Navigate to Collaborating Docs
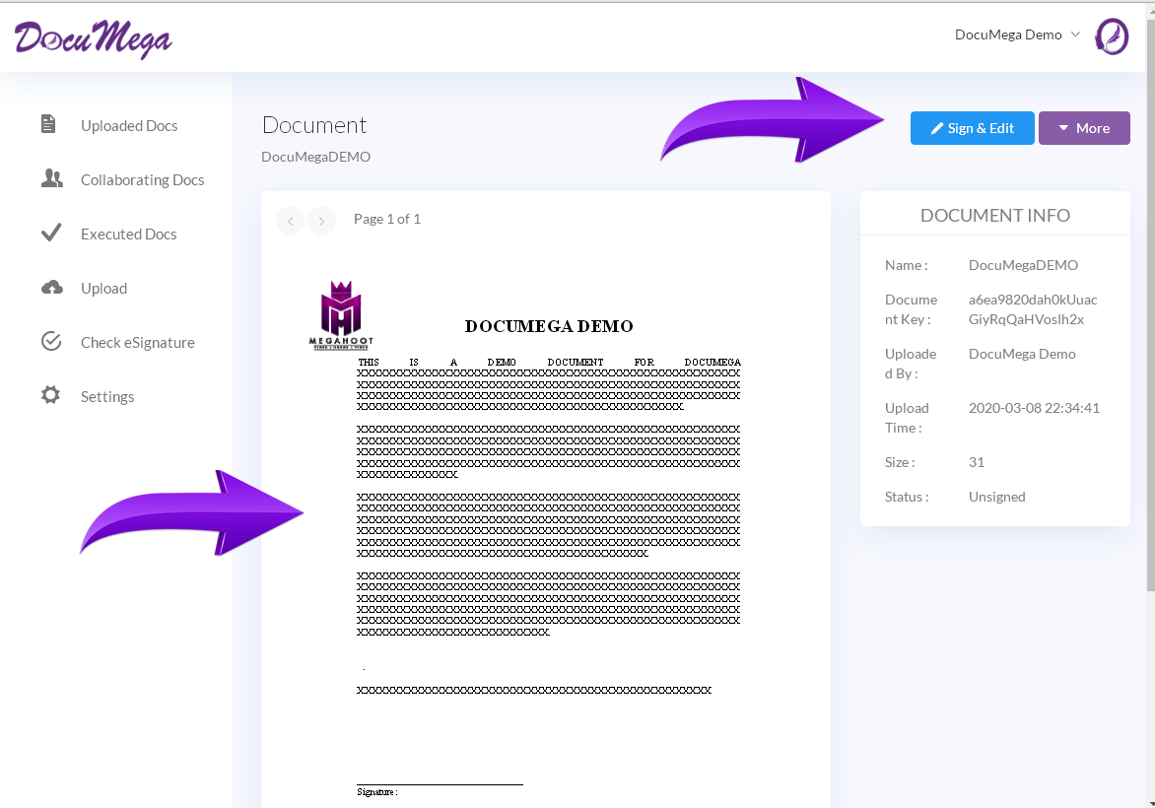 [x=142, y=179]
